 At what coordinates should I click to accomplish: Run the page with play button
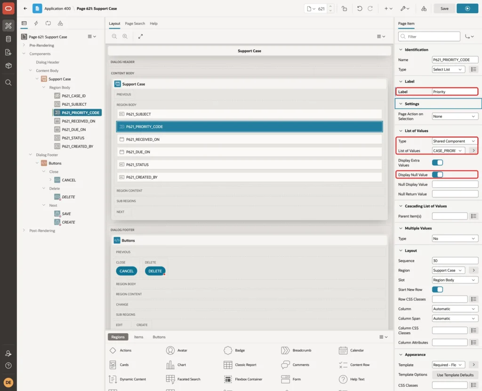467,8
